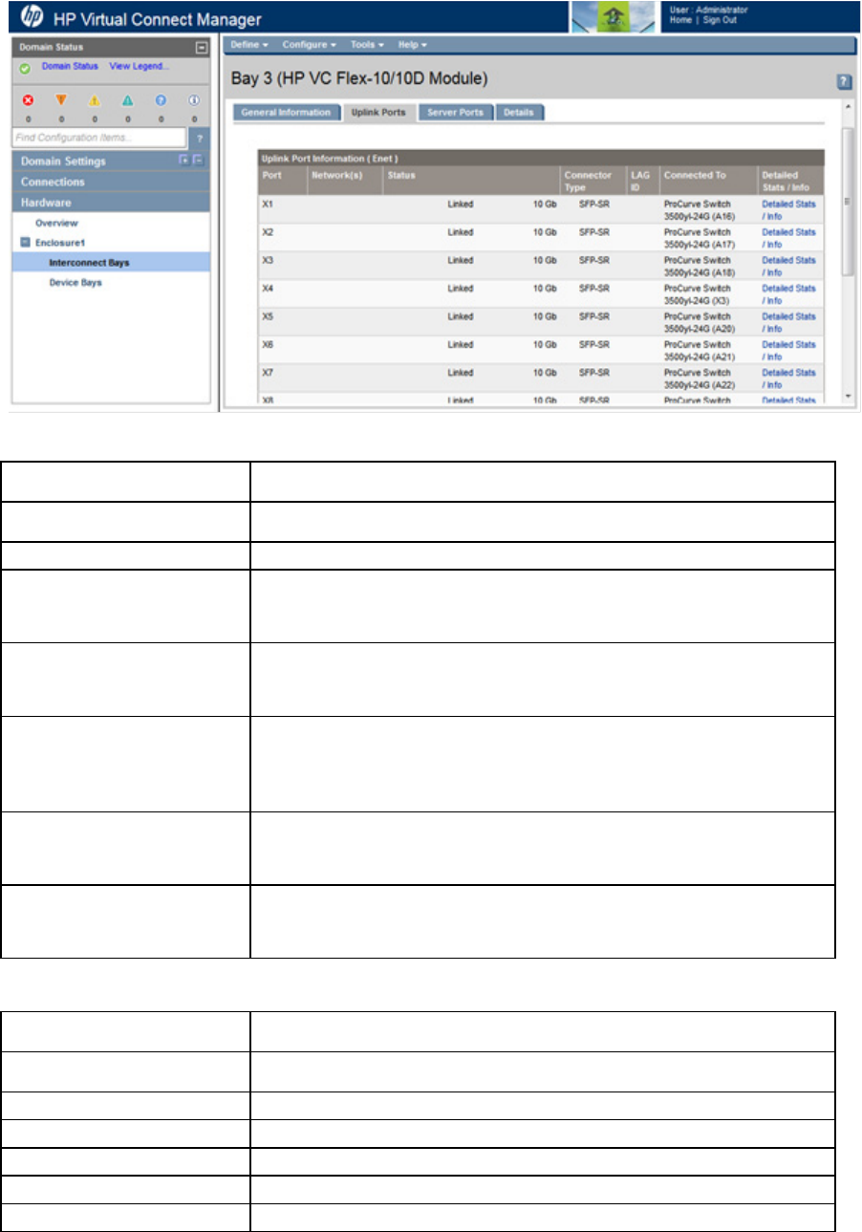Open the Define menu
Viewport: 862px width, 1232px height.
(x=249, y=45)
